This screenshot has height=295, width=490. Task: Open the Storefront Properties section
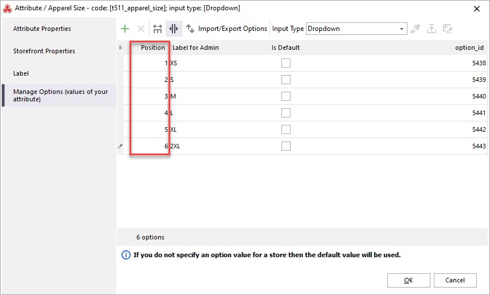tap(60, 51)
